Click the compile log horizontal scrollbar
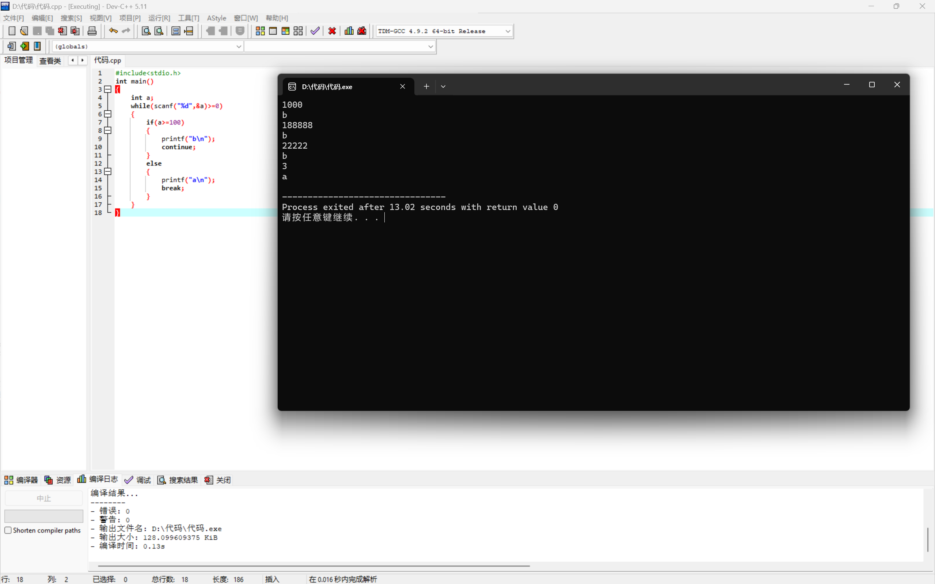This screenshot has height=584, width=935. pyautogui.click(x=313, y=566)
